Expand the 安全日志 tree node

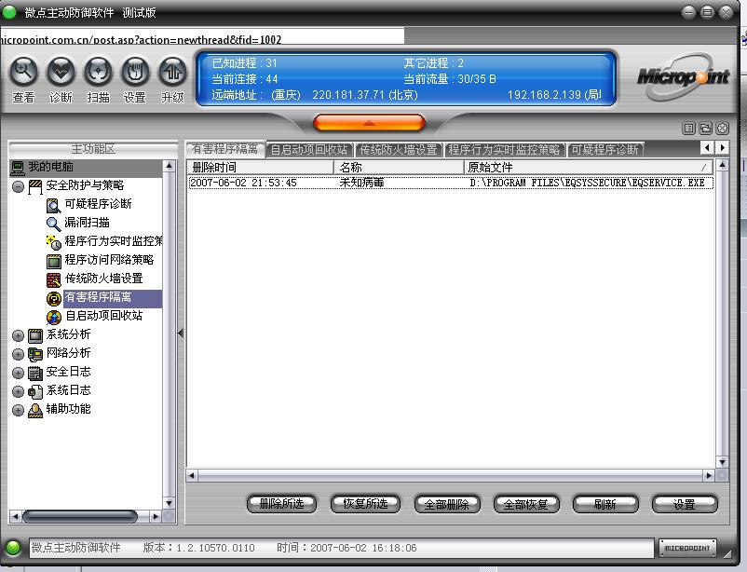click(18, 373)
